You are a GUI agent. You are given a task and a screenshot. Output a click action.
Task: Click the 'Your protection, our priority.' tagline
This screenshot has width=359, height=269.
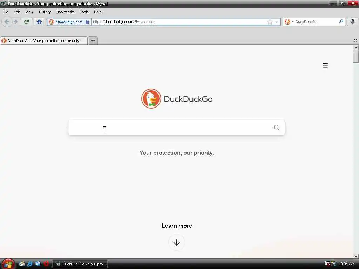point(177,153)
